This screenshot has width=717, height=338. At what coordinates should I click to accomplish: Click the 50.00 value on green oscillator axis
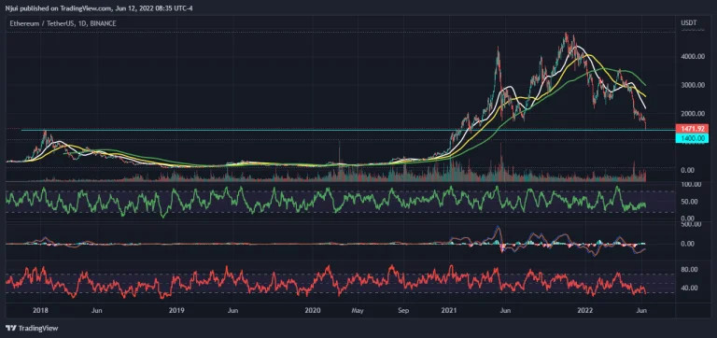pos(689,202)
